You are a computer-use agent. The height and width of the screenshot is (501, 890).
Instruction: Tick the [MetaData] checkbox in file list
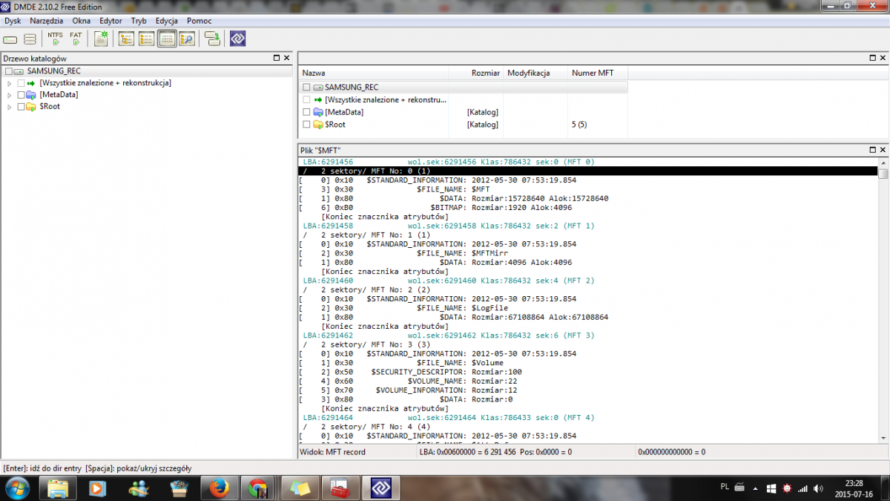point(307,112)
